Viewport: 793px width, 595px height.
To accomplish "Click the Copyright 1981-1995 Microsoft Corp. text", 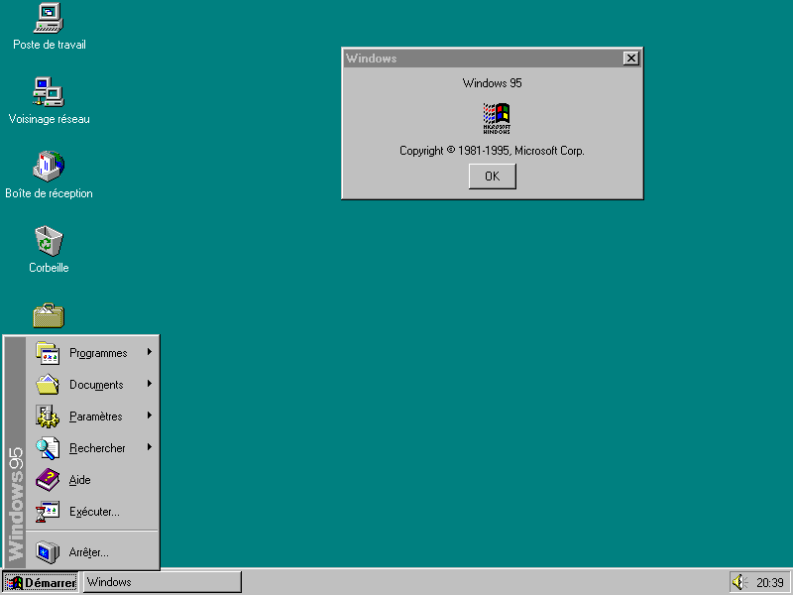I will point(492,151).
